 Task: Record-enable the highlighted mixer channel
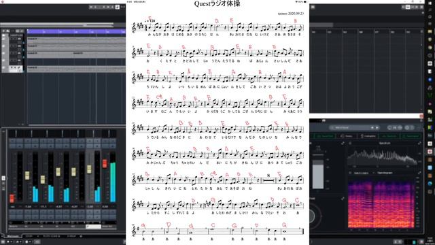tap(90, 217)
